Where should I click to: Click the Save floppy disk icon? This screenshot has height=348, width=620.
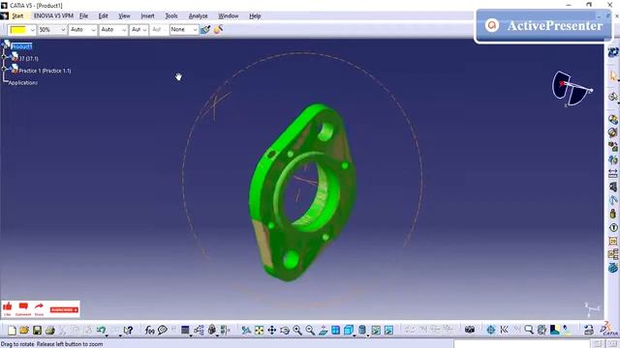37,330
